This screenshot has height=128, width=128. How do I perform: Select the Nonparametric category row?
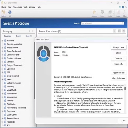point(10,97)
